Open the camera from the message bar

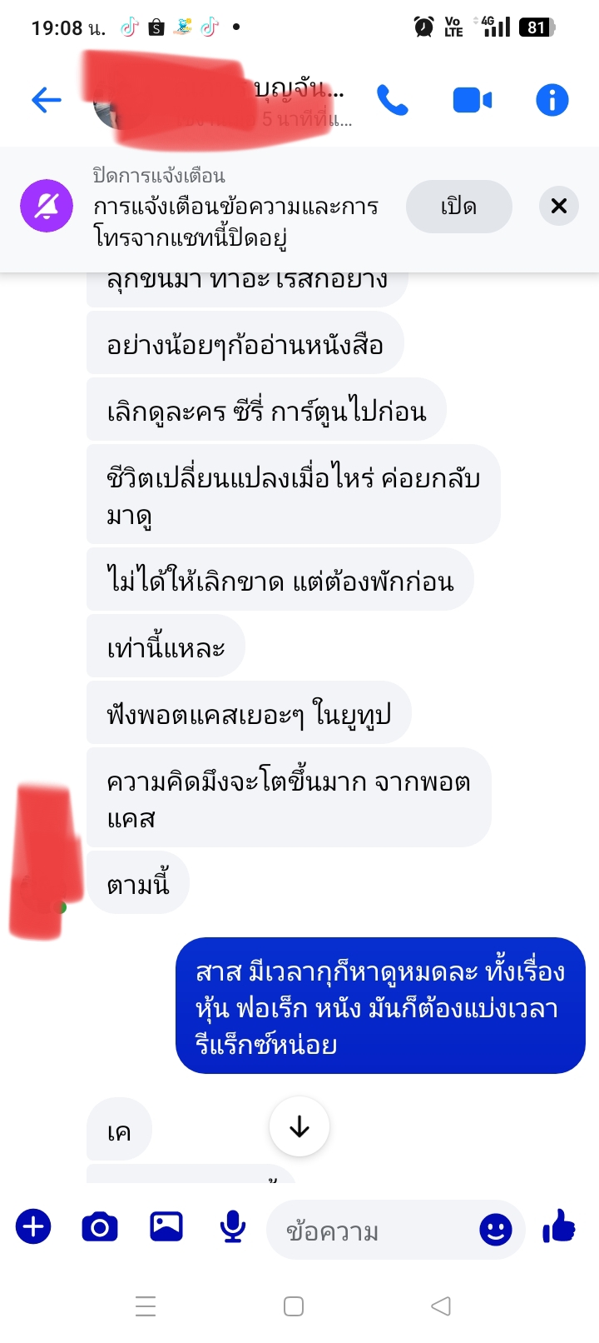point(100,1227)
